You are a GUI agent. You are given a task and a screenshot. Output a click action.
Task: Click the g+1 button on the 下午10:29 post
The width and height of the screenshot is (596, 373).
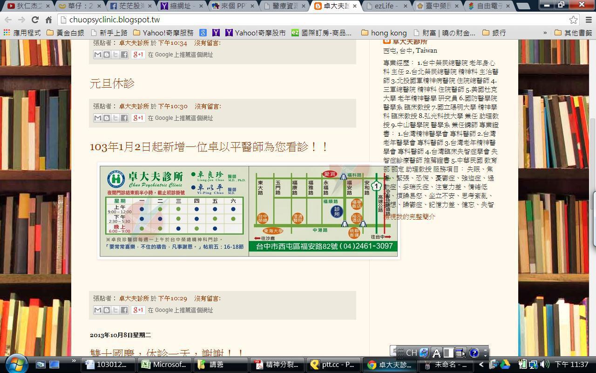coord(138,310)
